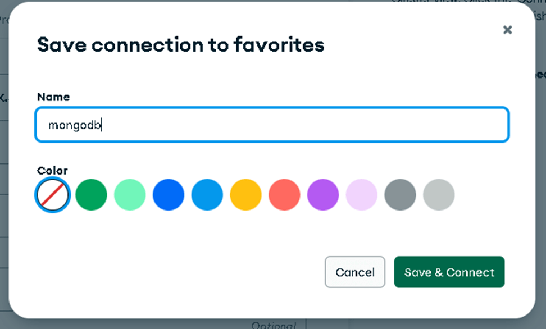Select the dark gray color swatch
The width and height of the screenshot is (546, 329).
400,195
